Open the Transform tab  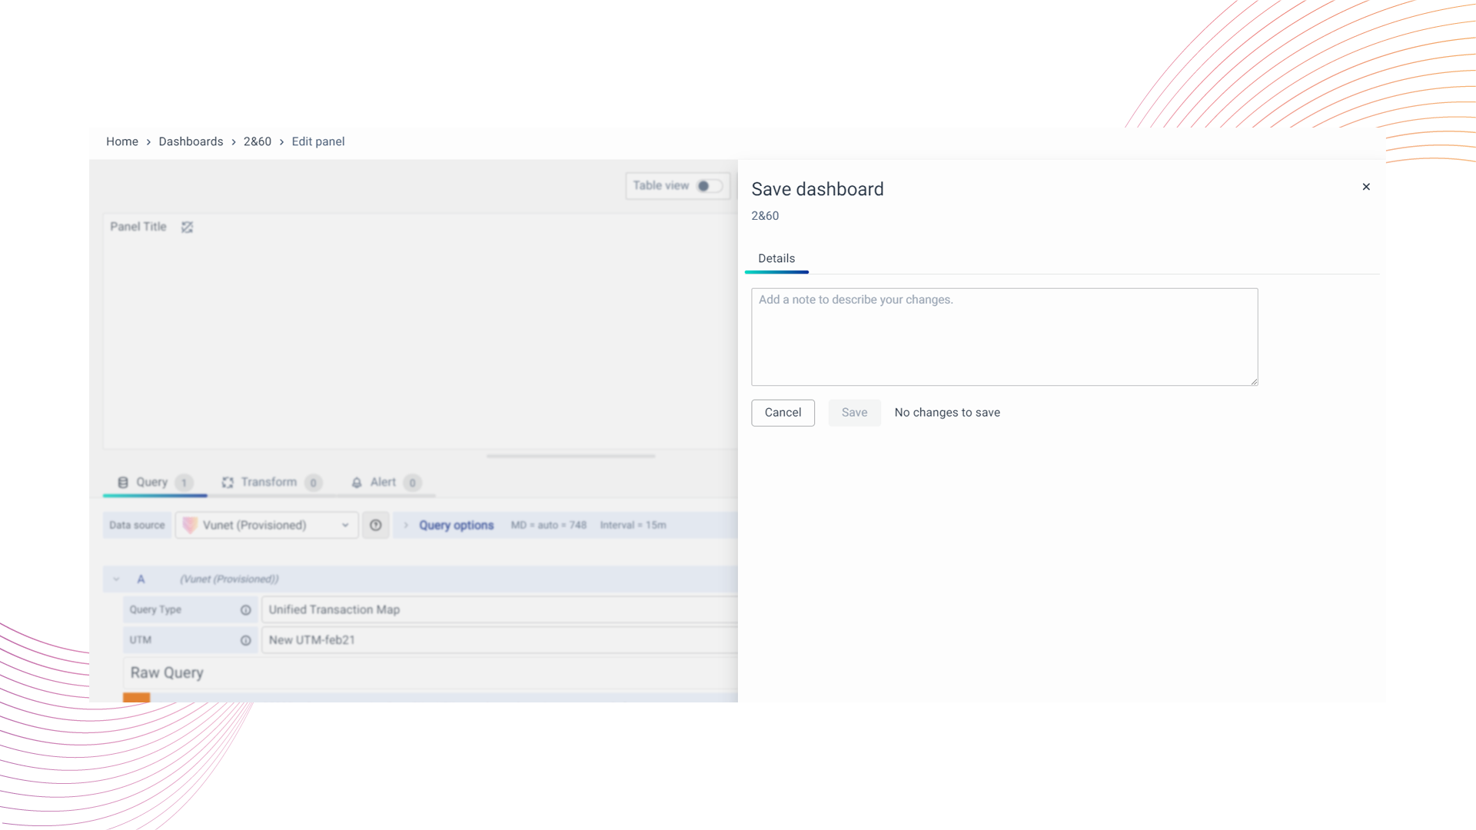tap(269, 483)
